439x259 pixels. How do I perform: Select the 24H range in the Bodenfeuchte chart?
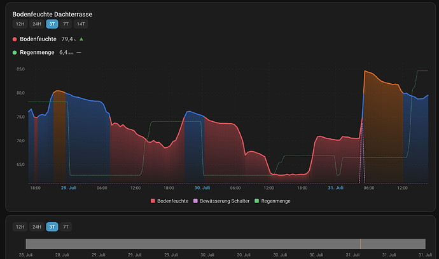[x=37, y=24]
